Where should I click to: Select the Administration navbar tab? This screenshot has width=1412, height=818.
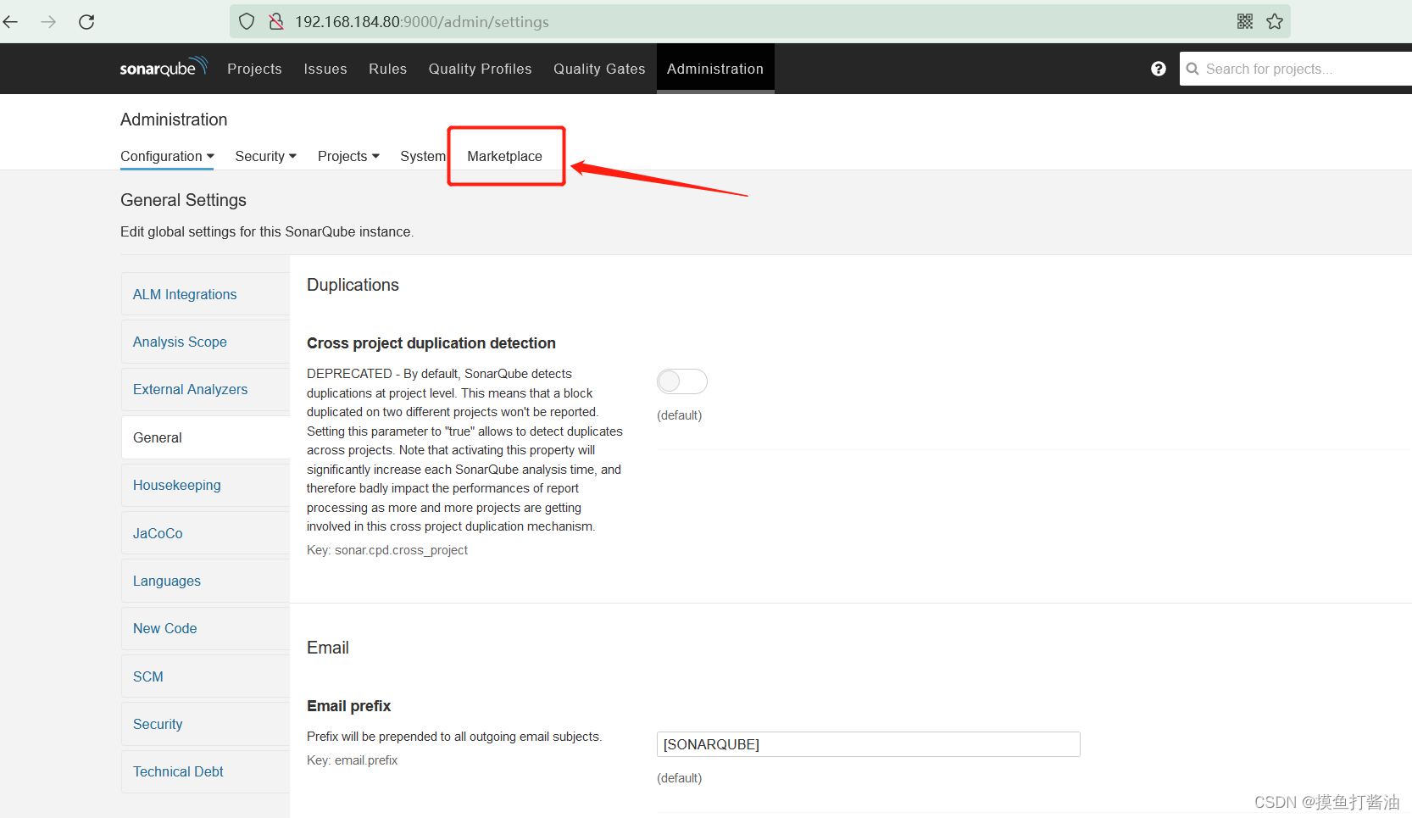point(715,69)
